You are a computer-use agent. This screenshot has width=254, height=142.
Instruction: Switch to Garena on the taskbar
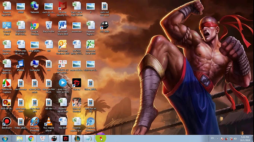coord(66,138)
